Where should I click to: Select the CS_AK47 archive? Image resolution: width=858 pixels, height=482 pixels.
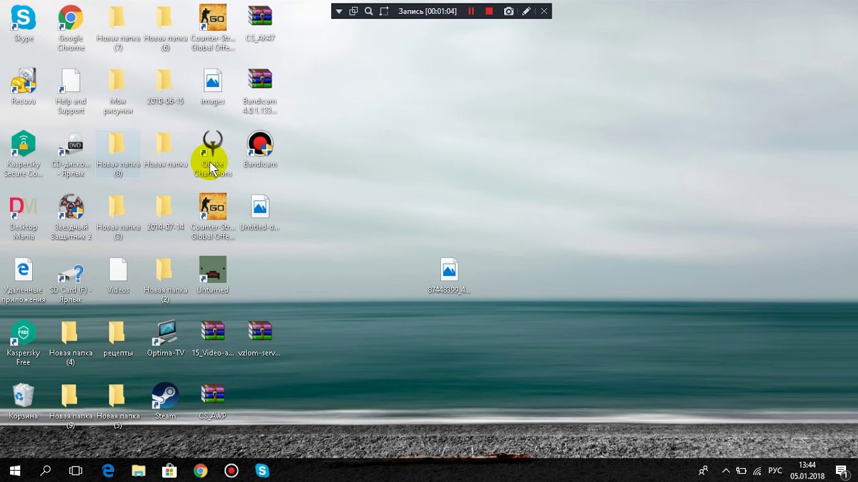tap(260, 23)
